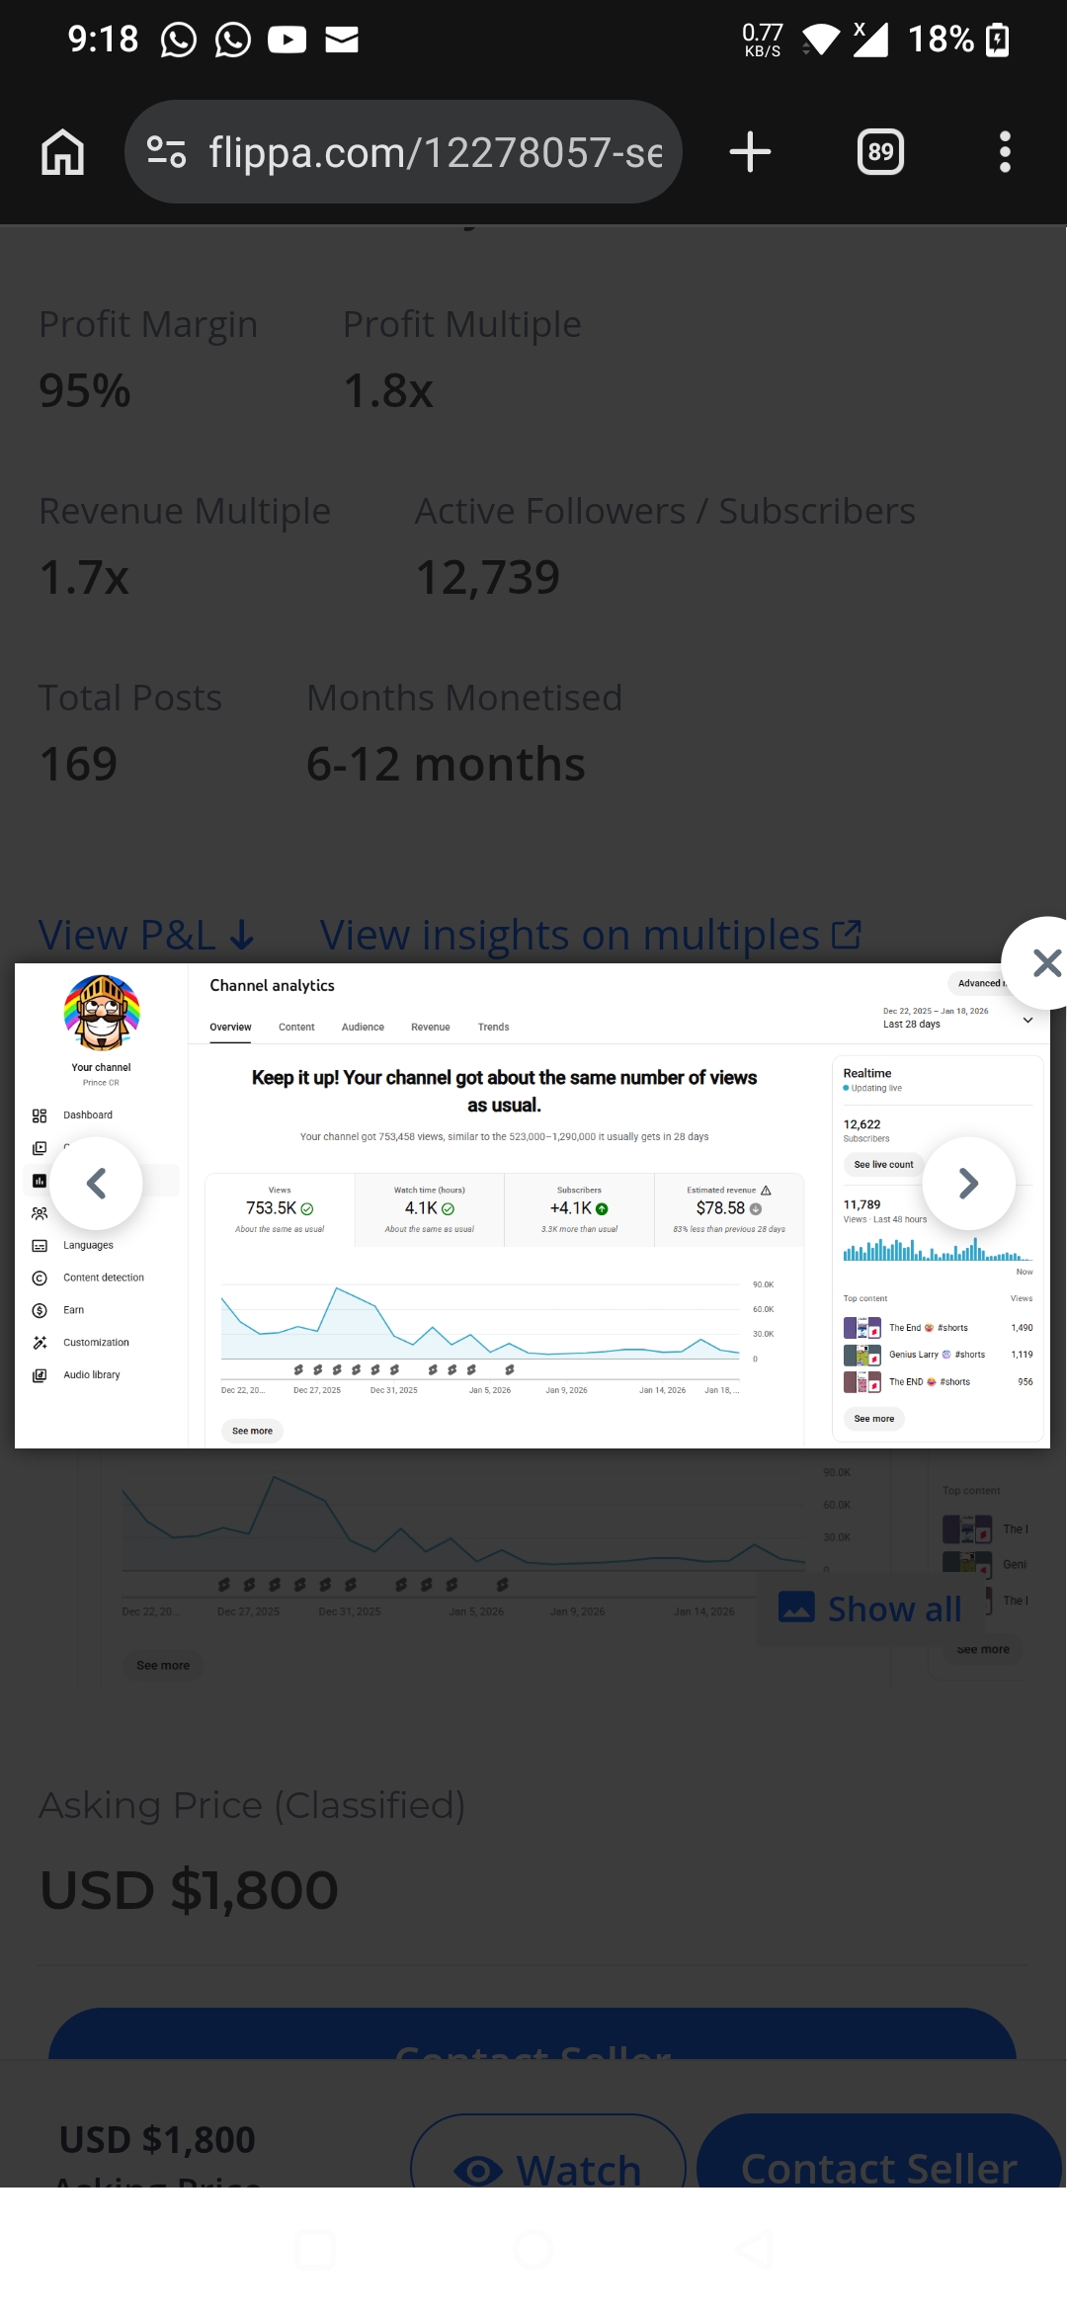
Task: Open the tab switcher showing 89
Action: pos(880,152)
